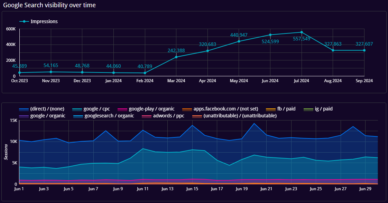Click the Feb 2024 data point 40,789
The height and width of the screenshot is (203, 388).
coord(145,73)
